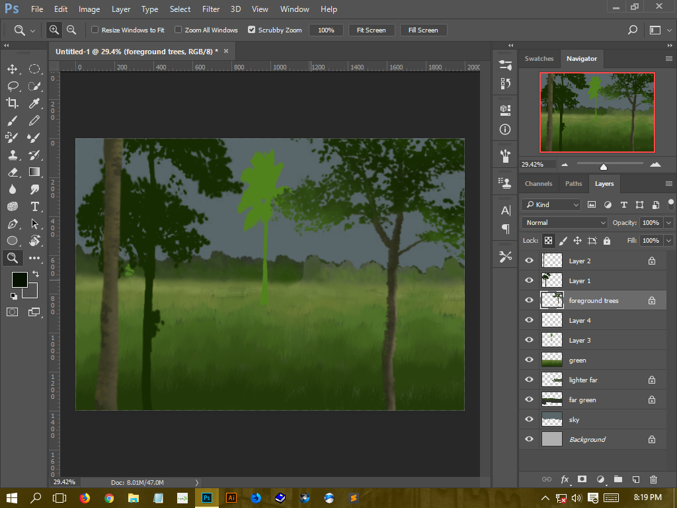Open the Image menu

pos(89,9)
